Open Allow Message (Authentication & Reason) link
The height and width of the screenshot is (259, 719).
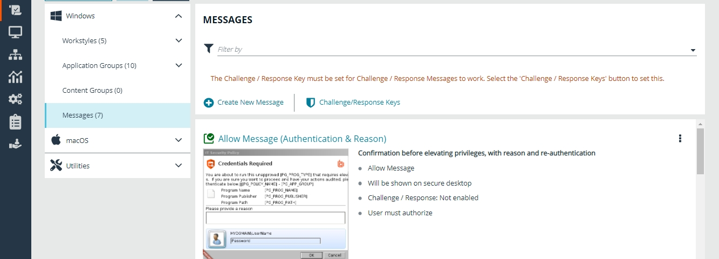(x=302, y=139)
